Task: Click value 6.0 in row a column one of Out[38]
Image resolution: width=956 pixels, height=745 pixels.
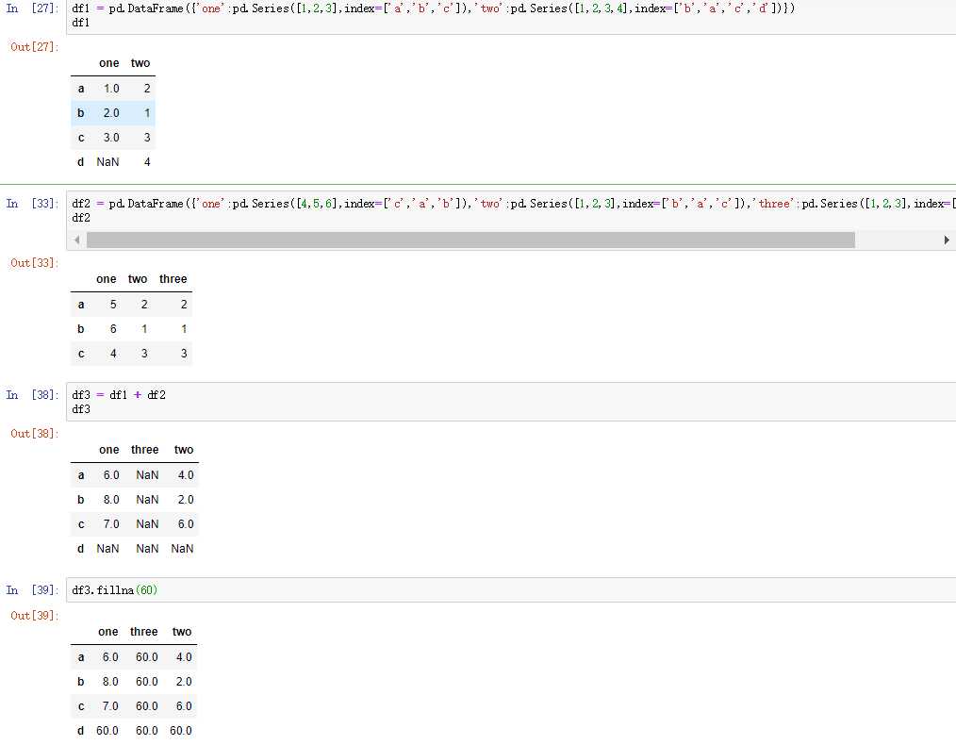Action: pos(111,475)
